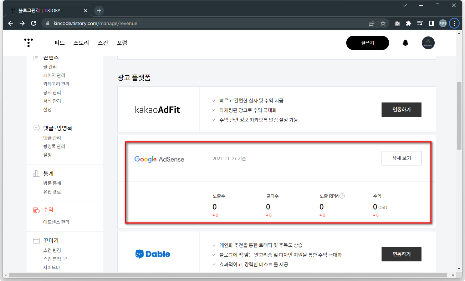
Task: Open 방문 통계 in sidebar
Action: (52, 183)
